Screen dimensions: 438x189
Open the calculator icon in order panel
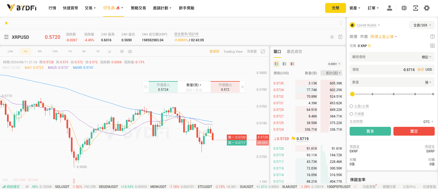pos(432,46)
